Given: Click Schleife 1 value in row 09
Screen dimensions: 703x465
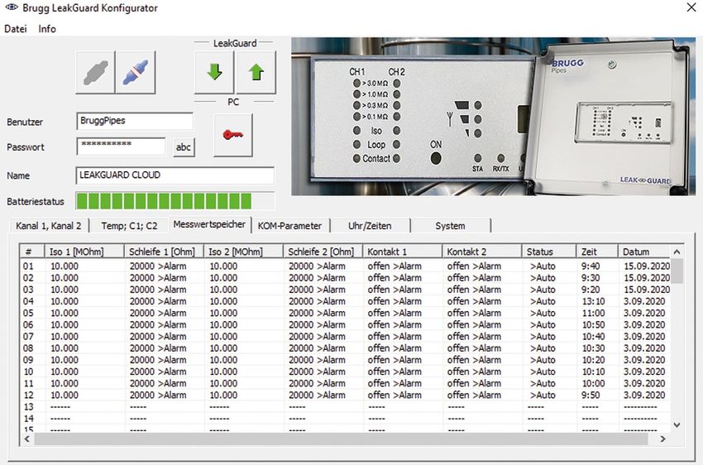Looking at the screenshot, I should pos(158,360).
